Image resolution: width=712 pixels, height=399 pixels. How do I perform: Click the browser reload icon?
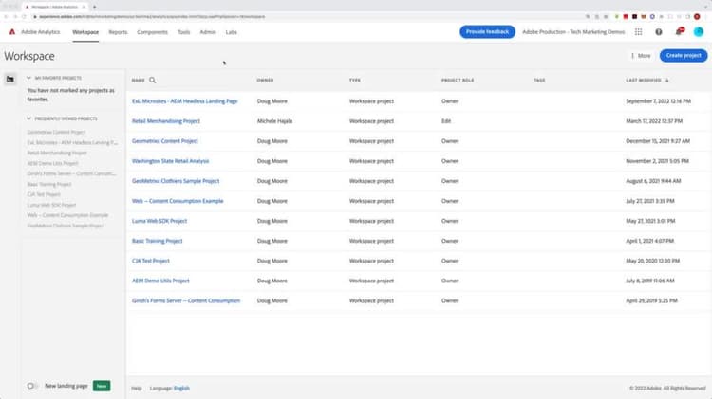24,17
